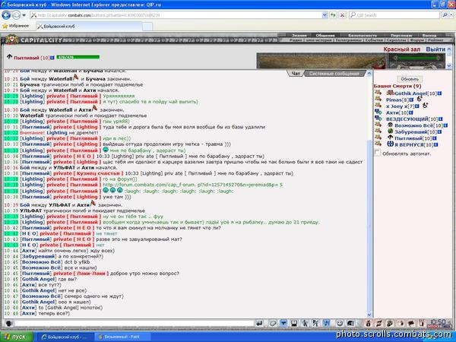
Task: Click the private-message icon left of Gothik Angel
Action: (x=378, y=93)
